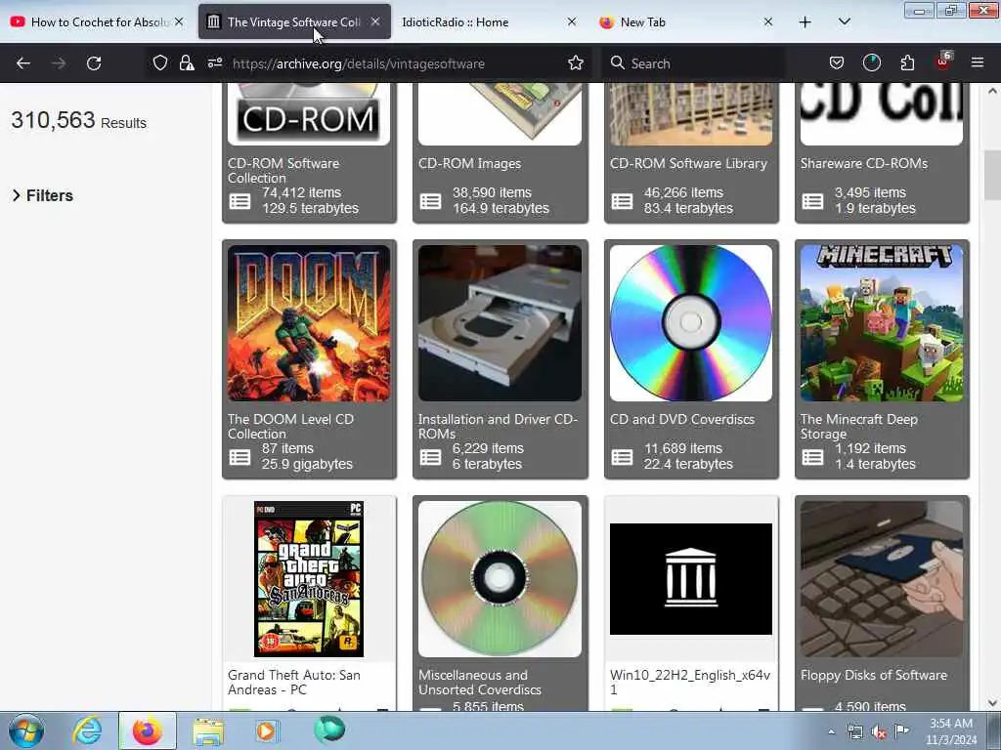Screen dimensions: 1001x750
Task: Click the GTA San Andreas box art thumbnail
Action: [309, 579]
